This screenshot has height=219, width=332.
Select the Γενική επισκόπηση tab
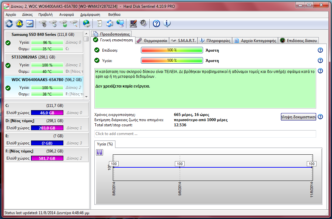pos(113,40)
